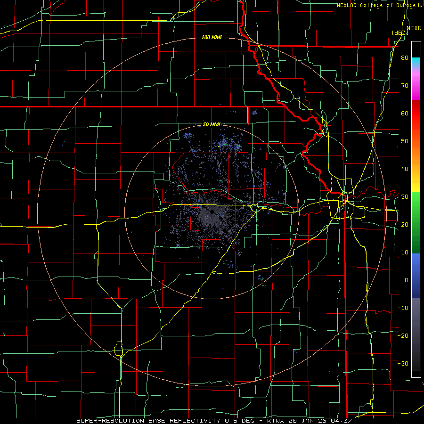Image resolution: width=424 pixels, height=424 pixels.
Task: Click the 60 value on dBZ scale
Action: 405,113
